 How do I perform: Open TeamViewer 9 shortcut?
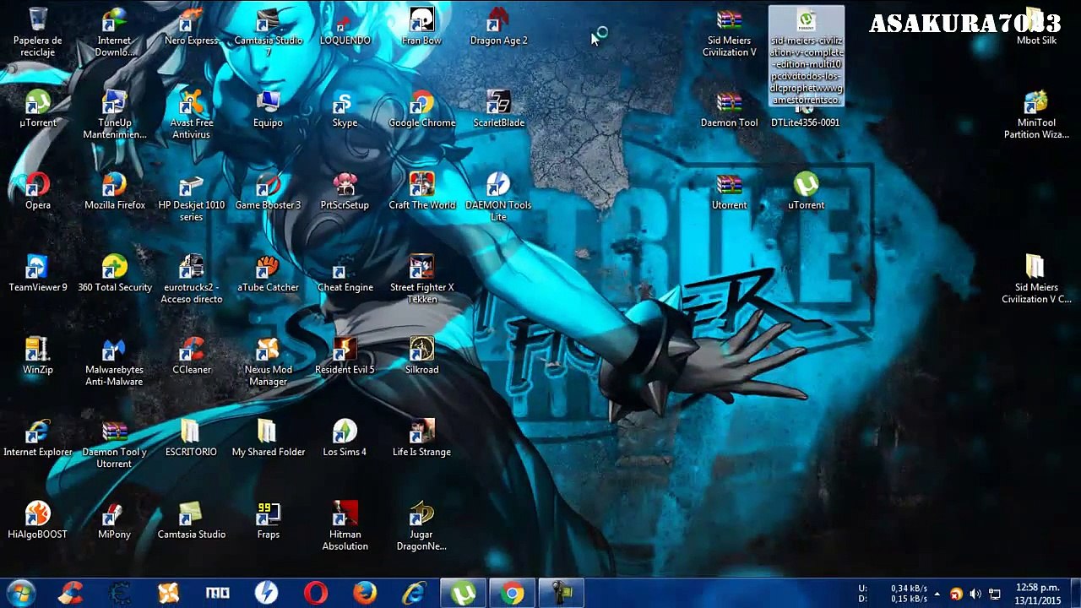[x=38, y=274]
